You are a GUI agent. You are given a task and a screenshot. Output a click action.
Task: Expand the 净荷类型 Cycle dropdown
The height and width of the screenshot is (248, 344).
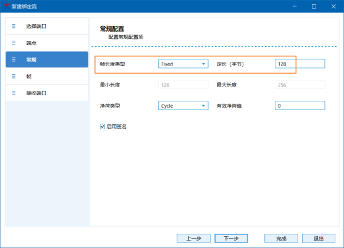coord(183,106)
